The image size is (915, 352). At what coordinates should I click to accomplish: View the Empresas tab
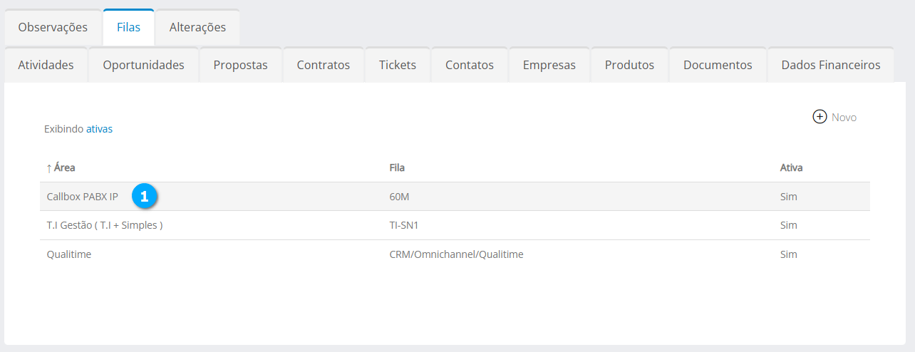(549, 65)
